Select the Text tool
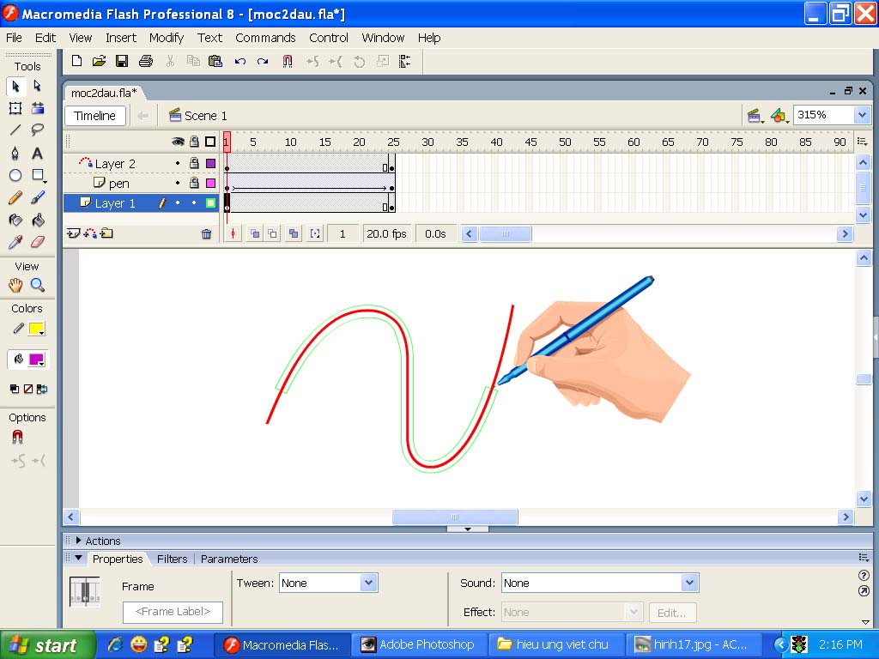The height and width of the screenshot is (659, 879). point(38,153)
